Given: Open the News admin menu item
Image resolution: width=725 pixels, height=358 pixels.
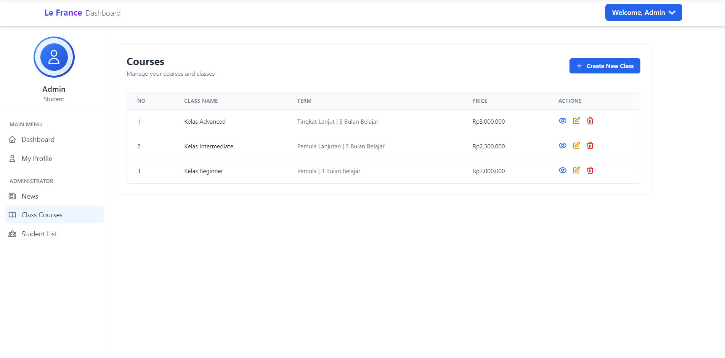Looking at the screenshot, I should pyautogui.click(x=30, y=196).
